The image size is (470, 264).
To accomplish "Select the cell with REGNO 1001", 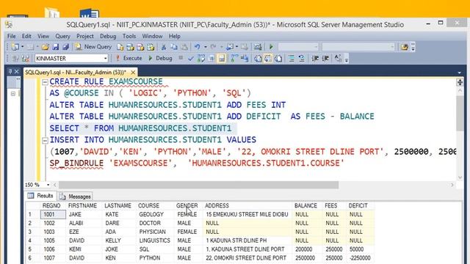I will click(x=53, y=214).
